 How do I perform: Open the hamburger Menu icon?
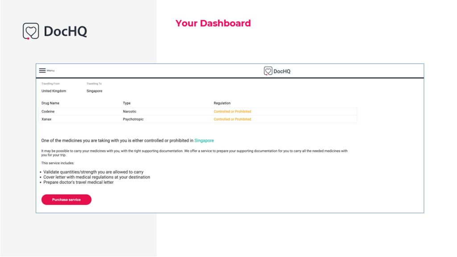click(42, 70)
